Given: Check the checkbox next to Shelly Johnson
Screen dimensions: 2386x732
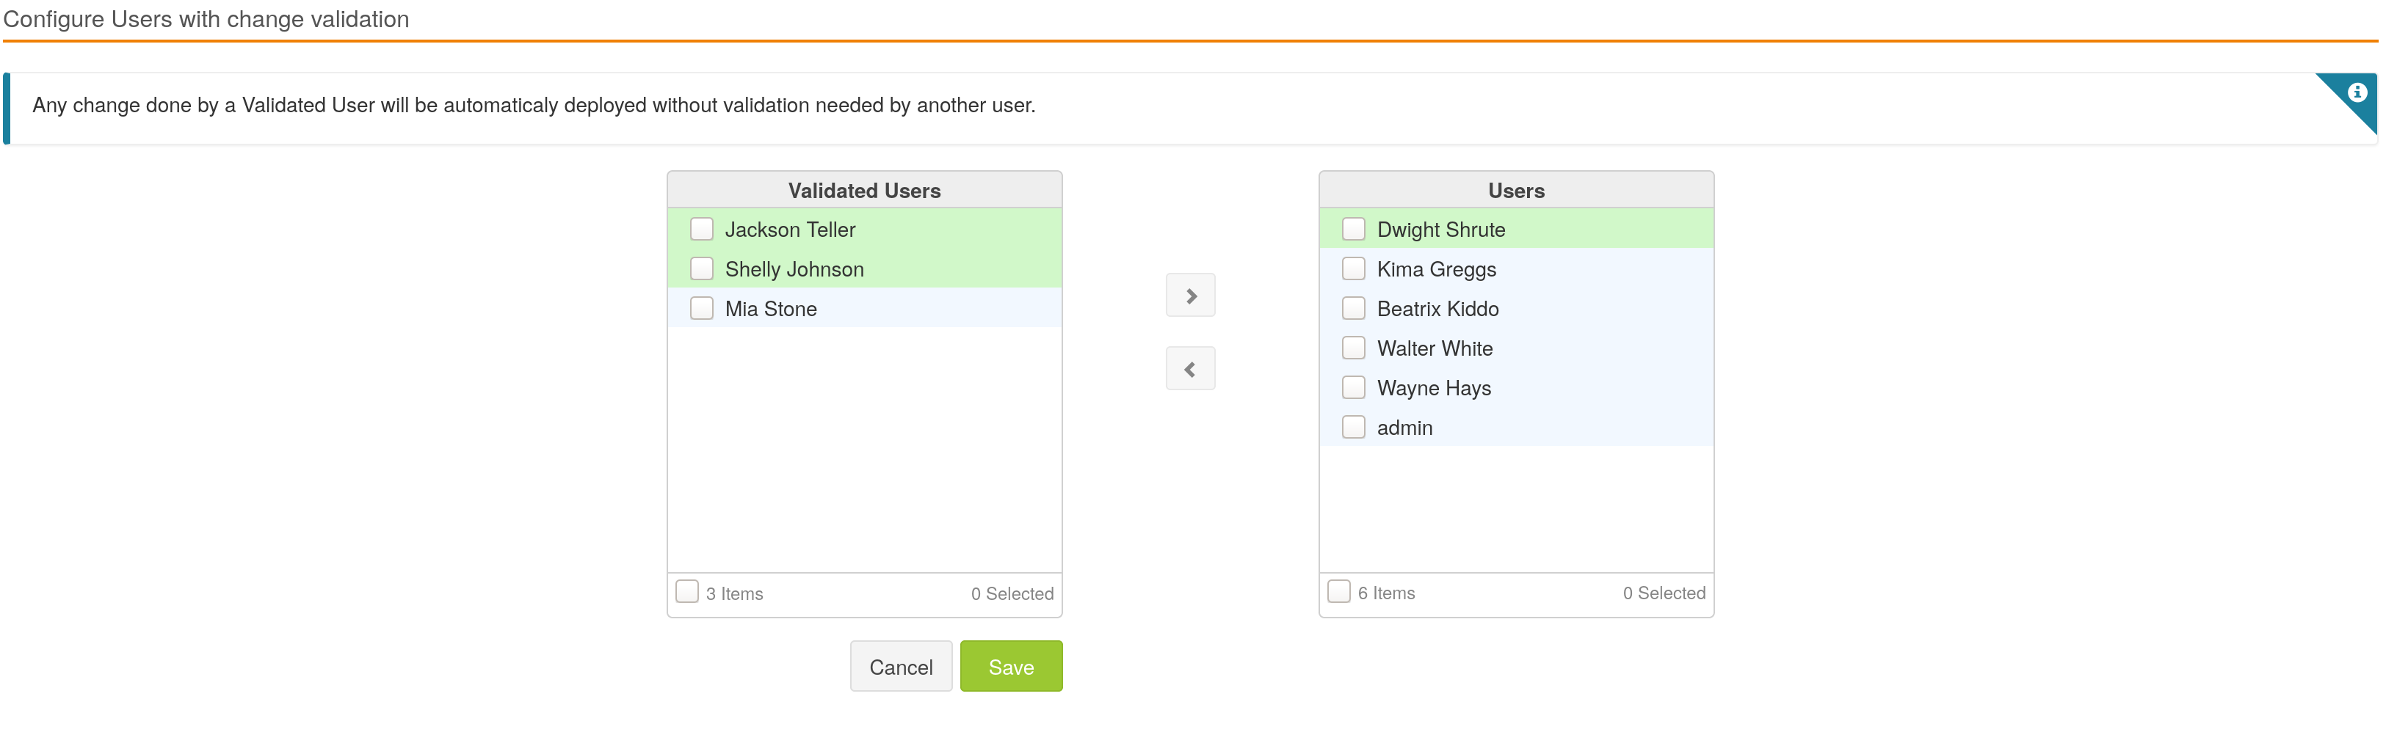Looking at the screenshot, I should 701,268.
